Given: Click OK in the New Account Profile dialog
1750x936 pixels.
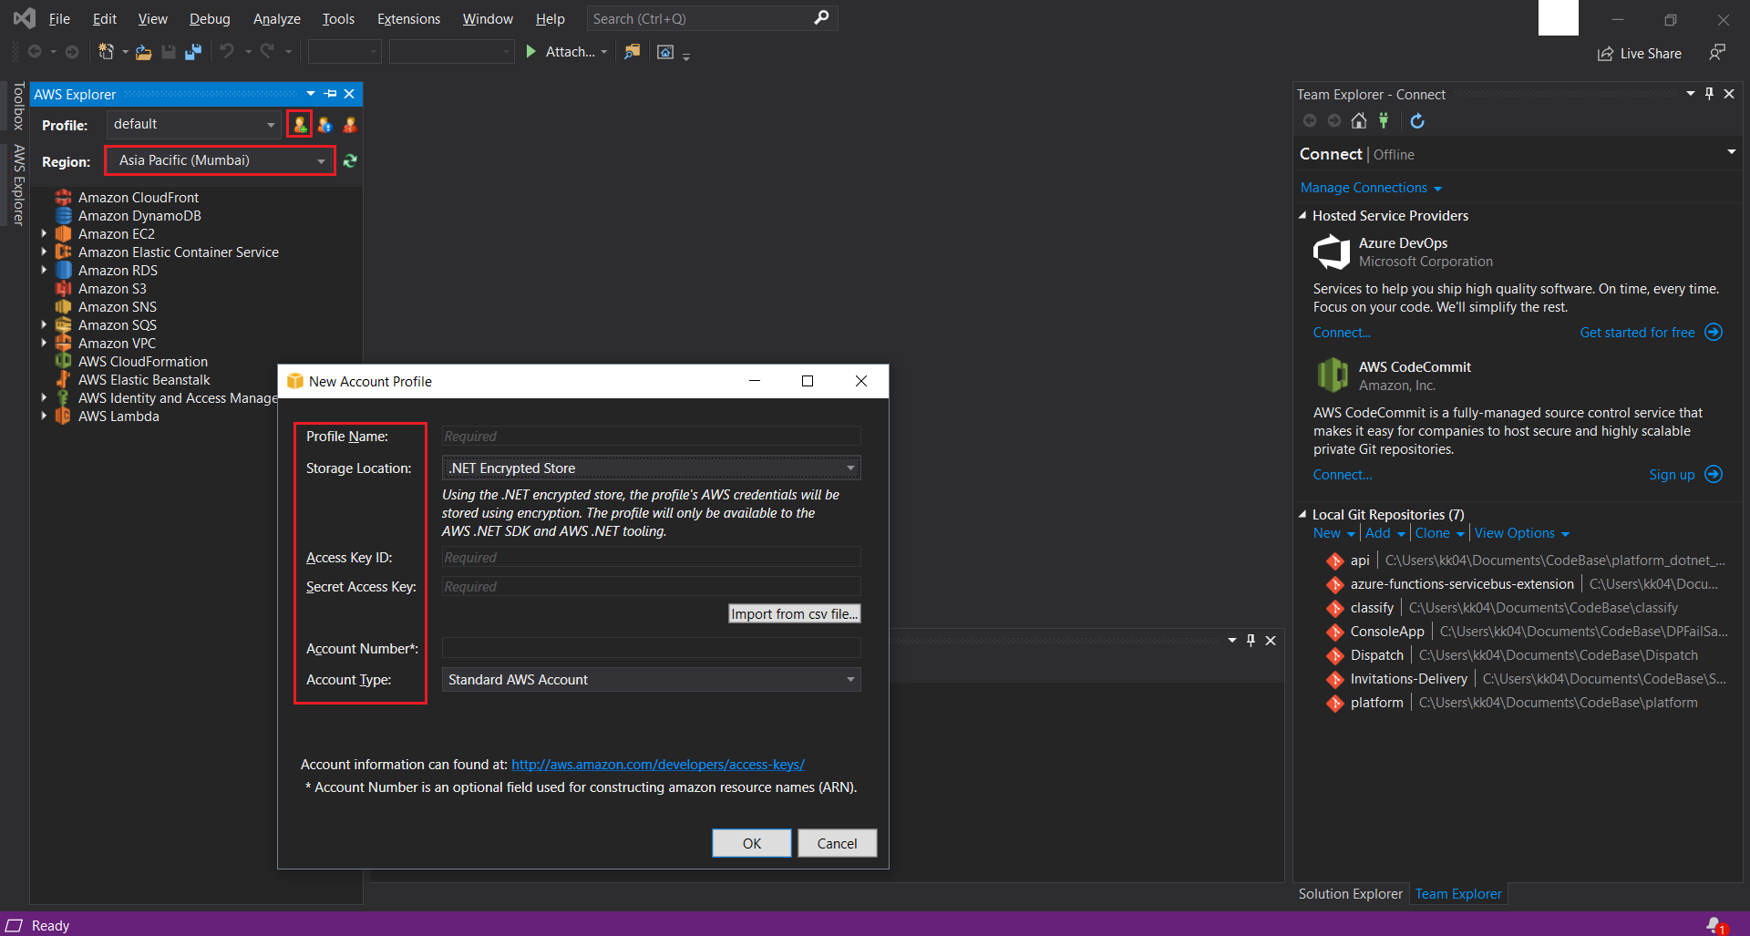Looking at the screenshot, I should (x=752, y=843).
